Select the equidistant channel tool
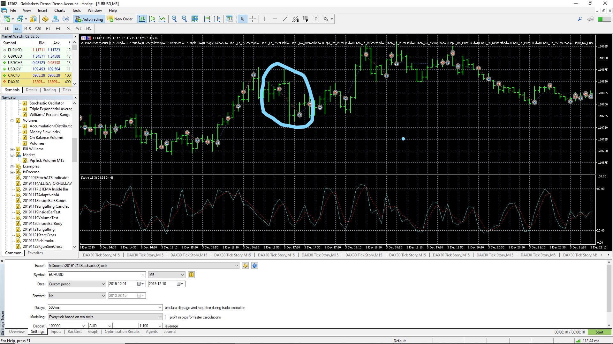 click(x=295, y=19)
